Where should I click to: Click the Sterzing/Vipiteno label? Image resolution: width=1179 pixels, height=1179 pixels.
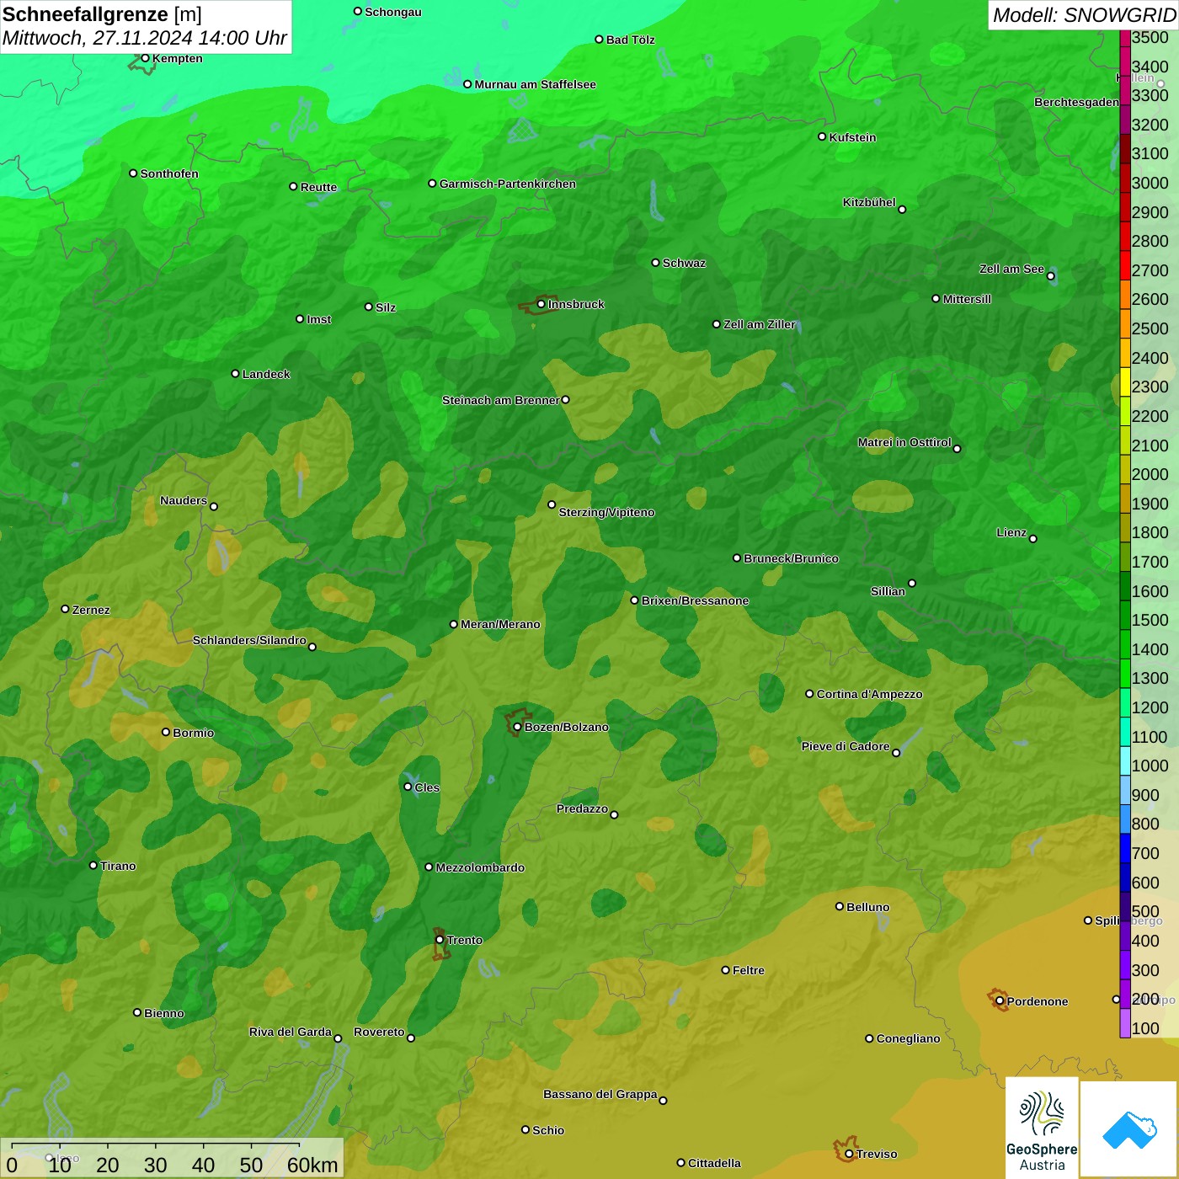606,512
